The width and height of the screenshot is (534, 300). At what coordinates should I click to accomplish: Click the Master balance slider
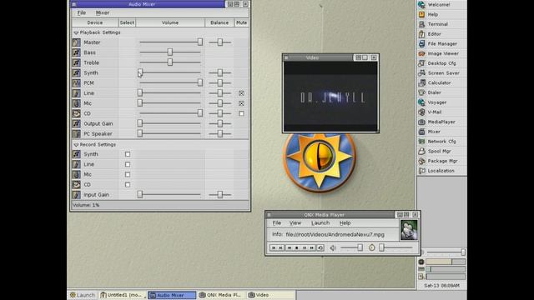click(220, 42)
